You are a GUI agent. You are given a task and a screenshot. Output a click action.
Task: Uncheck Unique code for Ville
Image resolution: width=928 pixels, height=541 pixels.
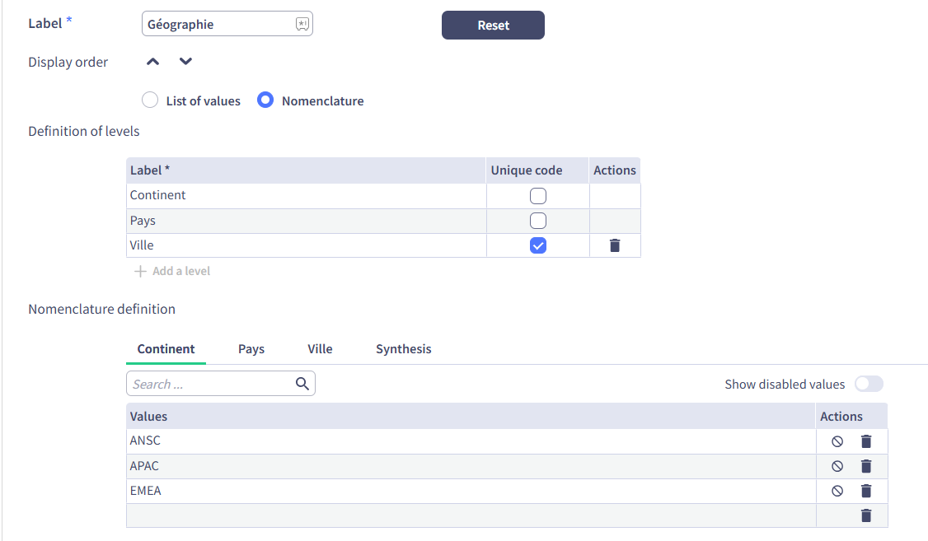(537, 245)
